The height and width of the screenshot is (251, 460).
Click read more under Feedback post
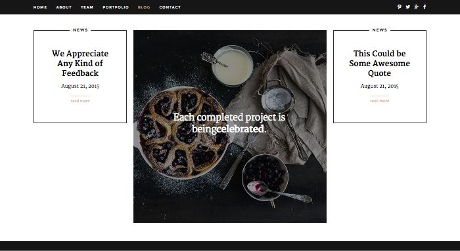coord(80,101)
